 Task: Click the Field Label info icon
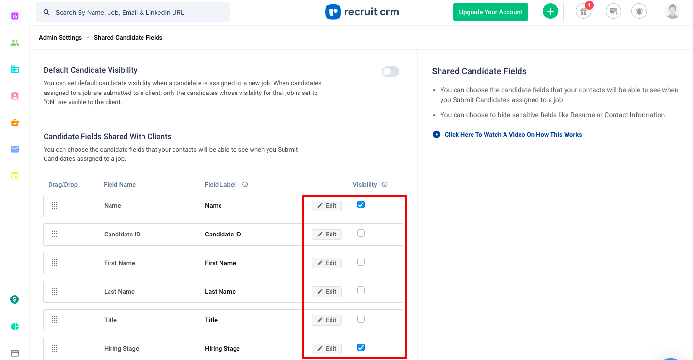point(245,184)
